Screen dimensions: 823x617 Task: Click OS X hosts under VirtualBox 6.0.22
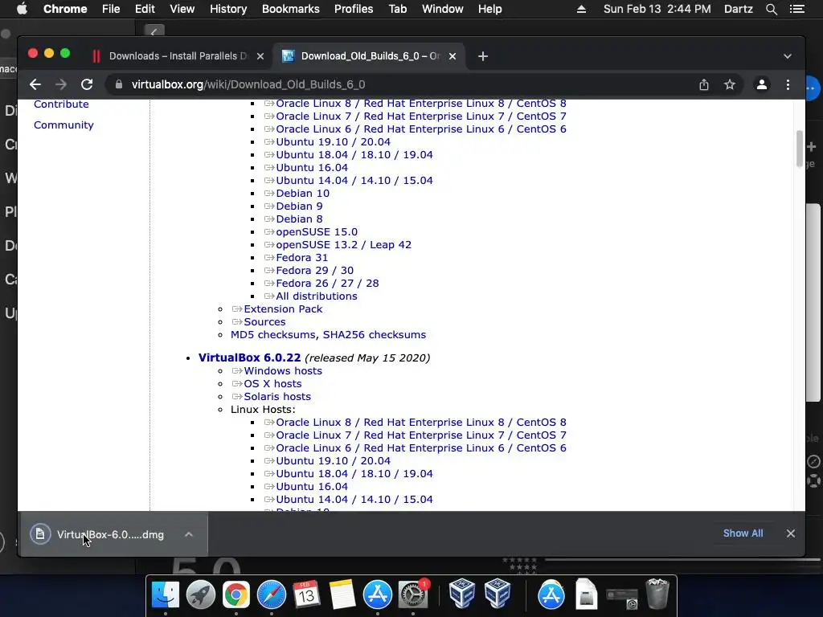pyautogui.click(x=272, y=383)
